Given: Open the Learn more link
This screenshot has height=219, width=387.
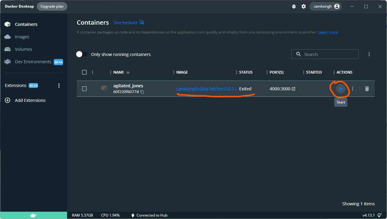Looking at the screenshot, I should click(x=328, y=32).
